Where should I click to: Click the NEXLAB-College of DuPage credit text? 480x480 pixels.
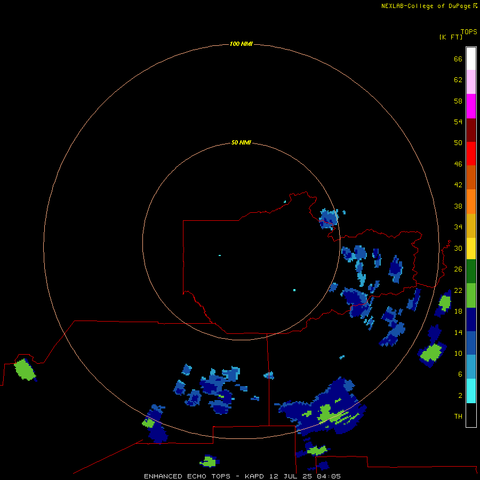pyautogui.click(x=426, y=6)
